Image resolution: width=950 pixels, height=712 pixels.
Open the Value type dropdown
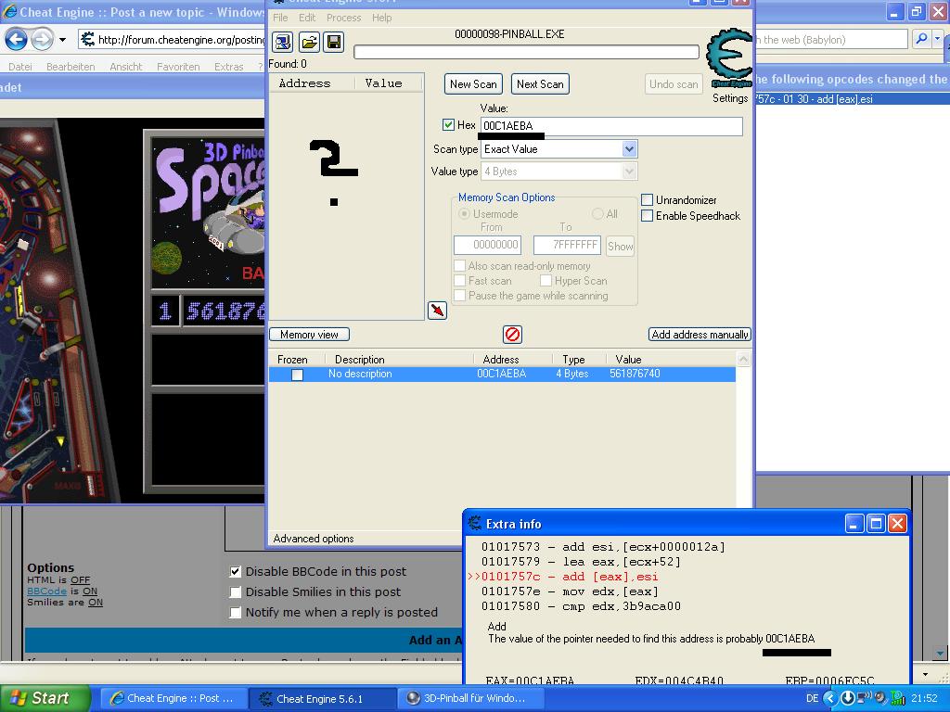(630, 172)
